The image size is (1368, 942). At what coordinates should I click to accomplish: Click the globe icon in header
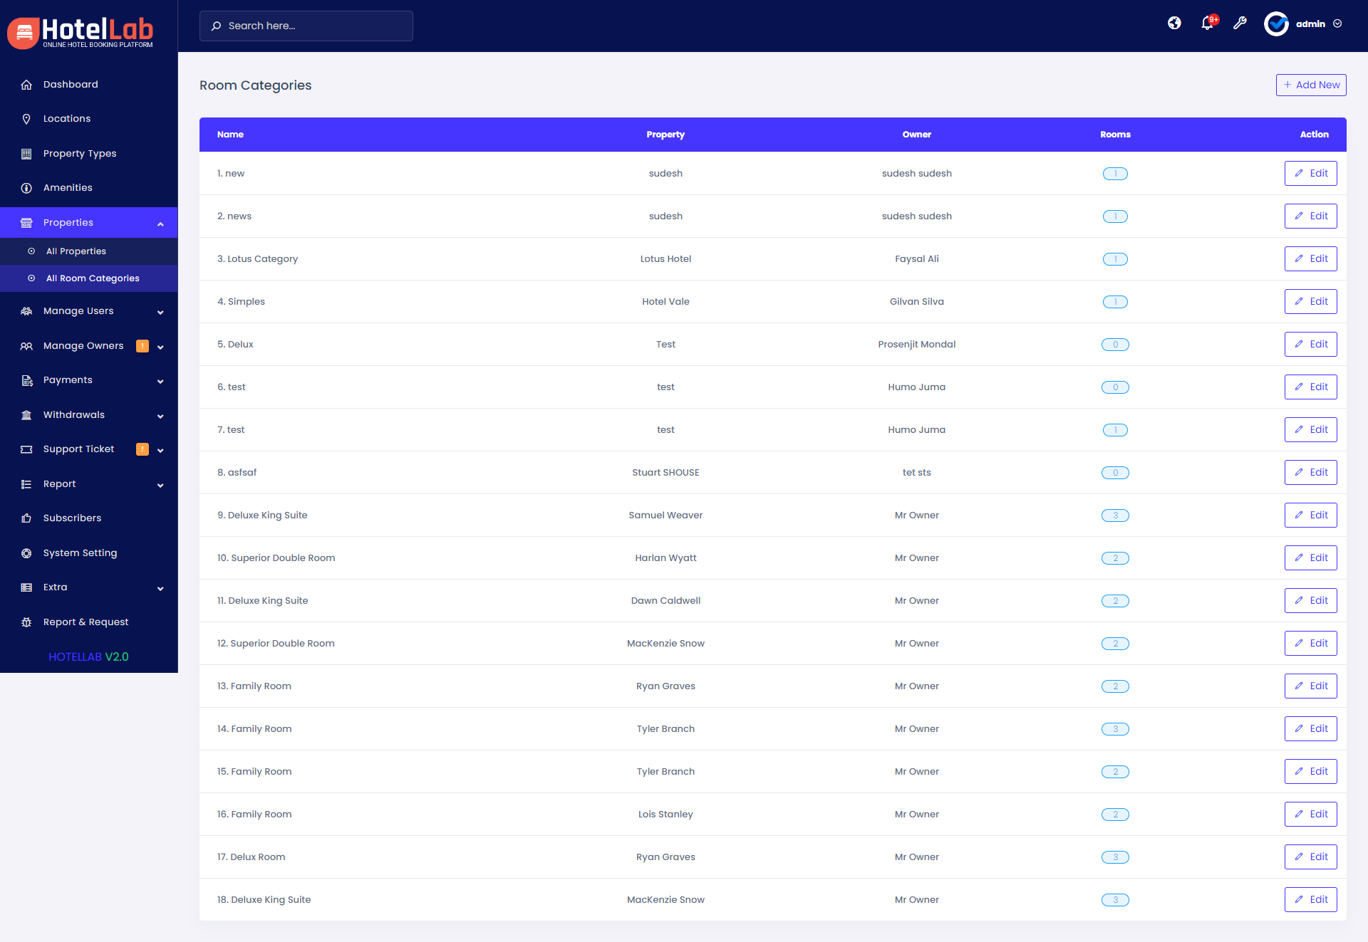coord(1174,23)
